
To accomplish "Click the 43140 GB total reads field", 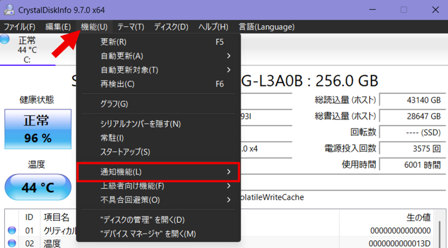I will (x=412, y=100).
